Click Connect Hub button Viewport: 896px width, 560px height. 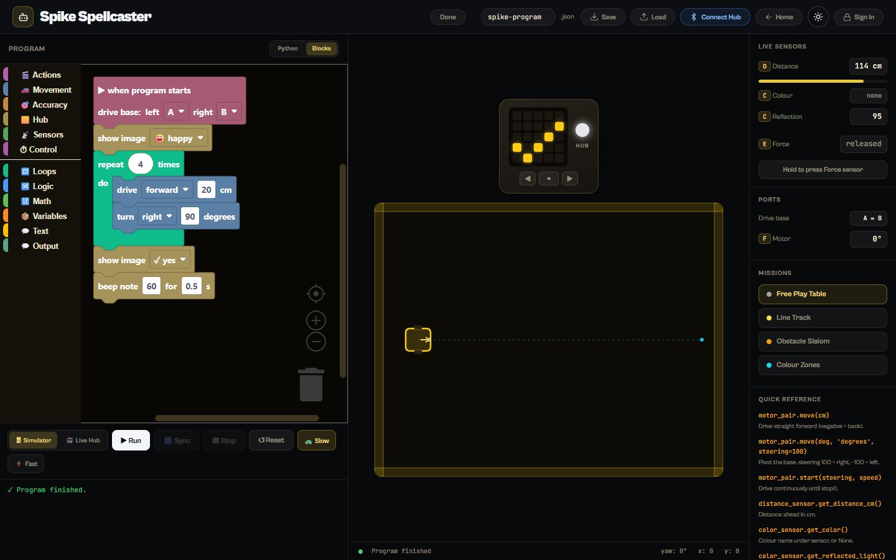715,17
